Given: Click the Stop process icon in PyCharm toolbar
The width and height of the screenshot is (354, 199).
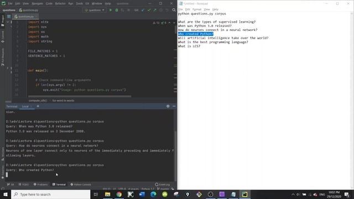Looking at the screenshot, I should point(129,10).
